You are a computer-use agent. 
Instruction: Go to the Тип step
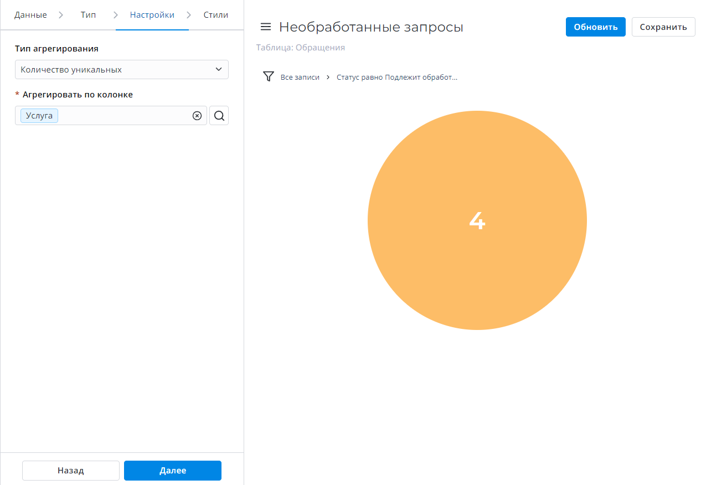[x=88, y=15]
